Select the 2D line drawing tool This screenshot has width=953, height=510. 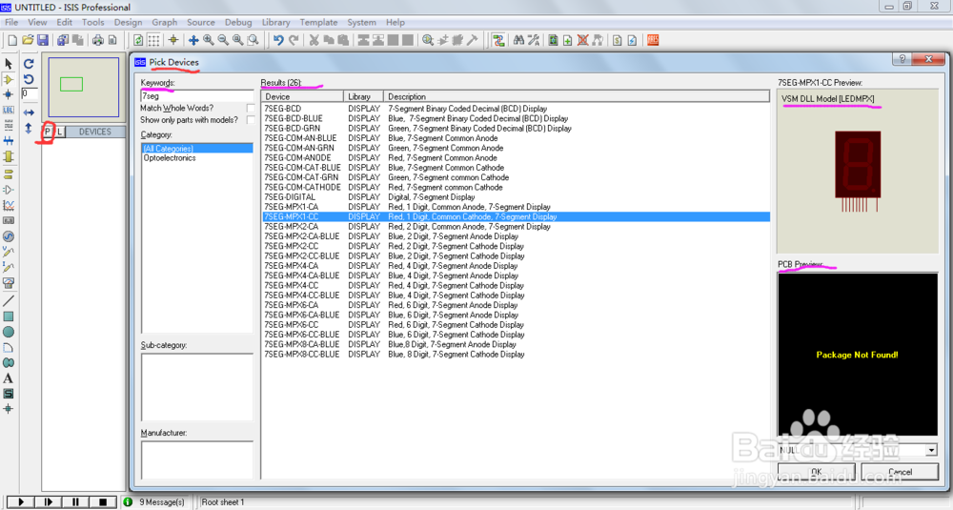click(9, 301)
